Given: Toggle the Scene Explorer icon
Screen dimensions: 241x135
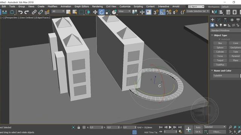Looking at the screenshot, I should pyautogui.click(x=228, y=12).
